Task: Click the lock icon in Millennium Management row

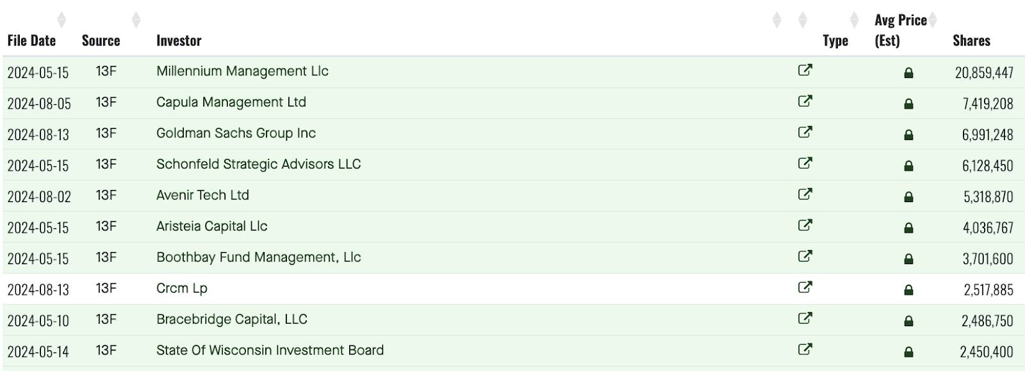Action: coord(908,73)
